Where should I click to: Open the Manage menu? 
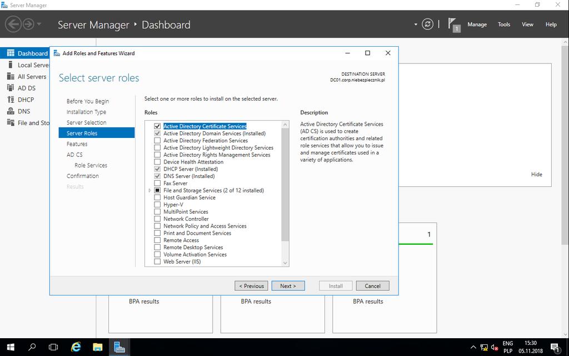click(x=477, y=24)
